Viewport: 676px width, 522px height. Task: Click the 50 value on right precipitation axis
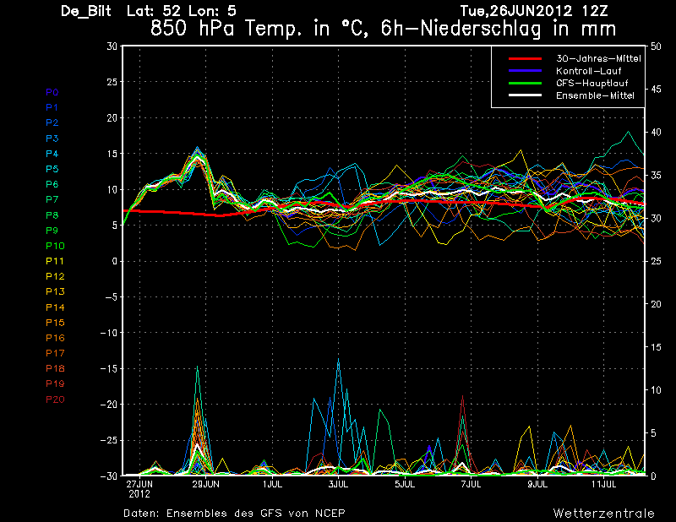656,46
